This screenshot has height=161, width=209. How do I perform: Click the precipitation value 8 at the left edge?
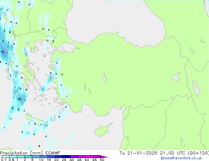(2, 52)
